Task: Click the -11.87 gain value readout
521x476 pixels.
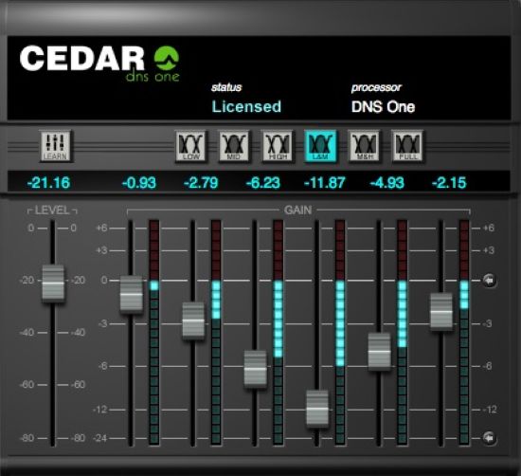Action: (x=325, y=183)
